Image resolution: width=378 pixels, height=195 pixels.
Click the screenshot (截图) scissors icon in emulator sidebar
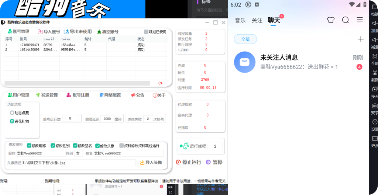pos(375,72)
